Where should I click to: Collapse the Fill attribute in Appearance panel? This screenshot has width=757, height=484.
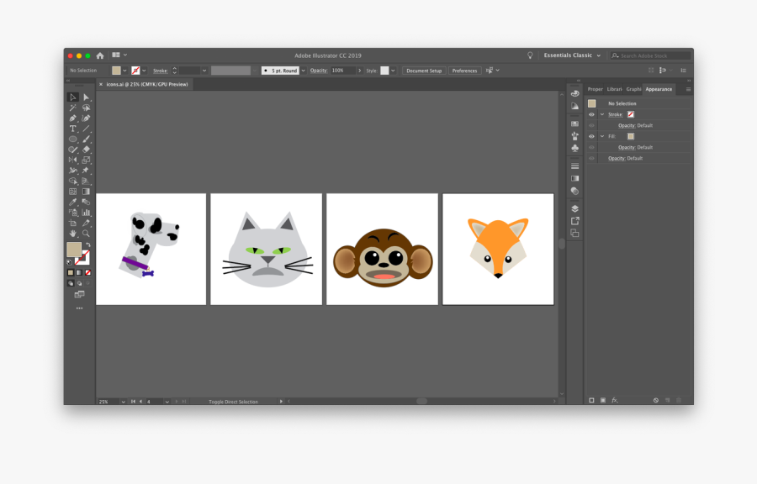coord(602,136)
